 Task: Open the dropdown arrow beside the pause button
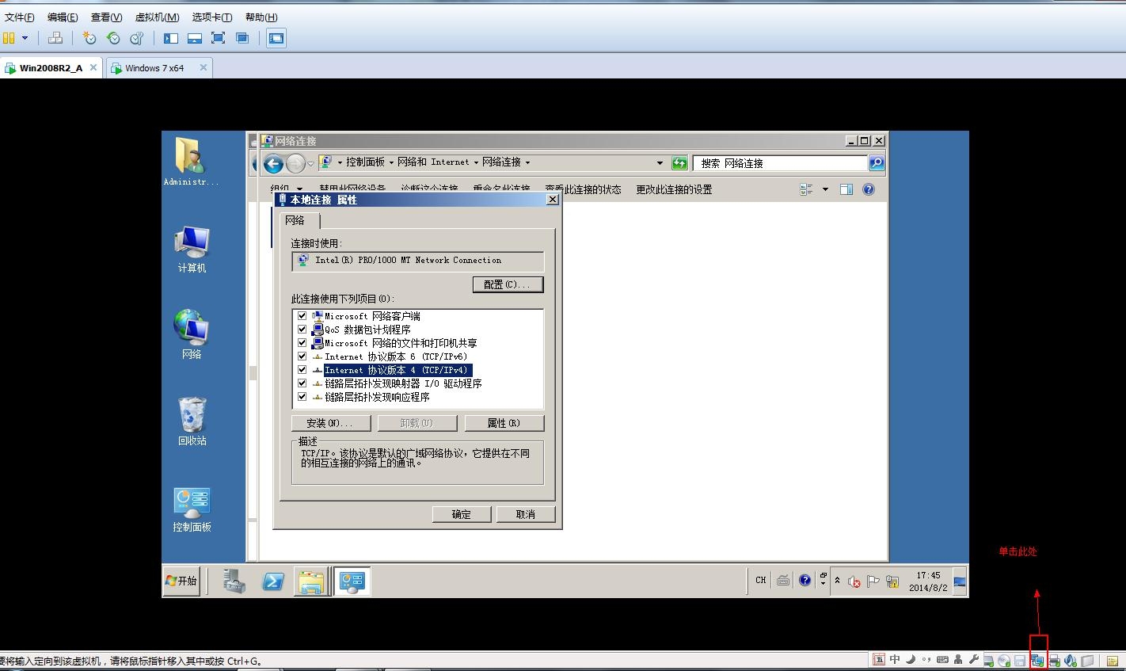pyautogui.click(x=25, y=38)
